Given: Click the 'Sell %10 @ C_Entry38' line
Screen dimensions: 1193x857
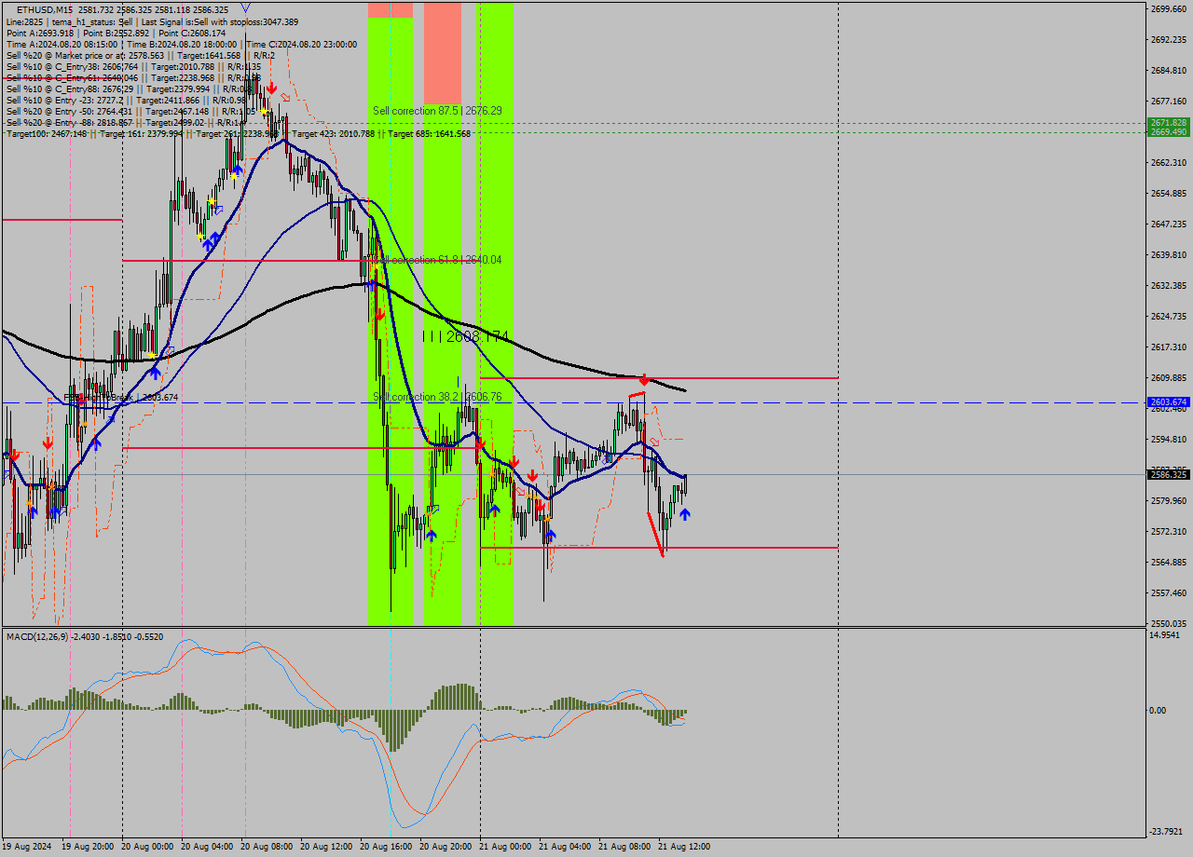Looking at the screenshot, I should pos(133,66).
